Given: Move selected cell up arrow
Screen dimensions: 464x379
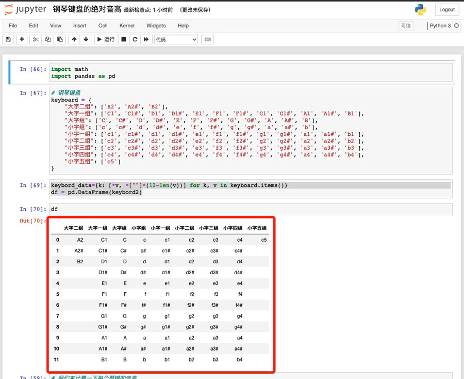Looking at the screenshot, I should pos(74,39).
